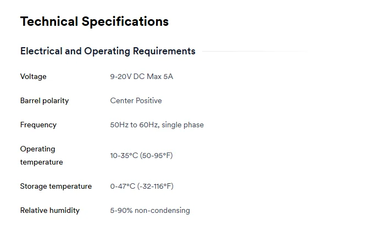Click the (50-95°F) Fahrenheit range
The image size is (367, 231).
pyautogui.click(x=155, y=155)
